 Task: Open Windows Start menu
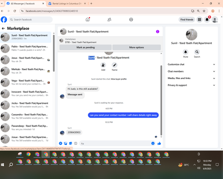point(3,165)
